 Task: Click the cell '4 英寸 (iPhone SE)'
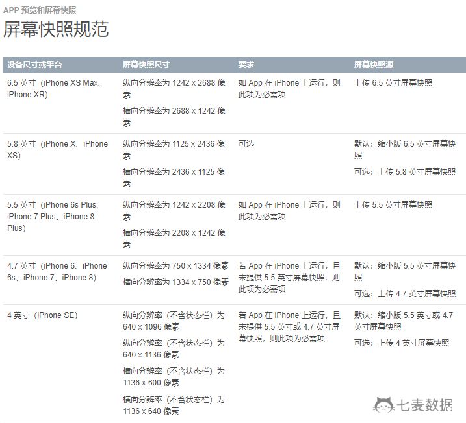[x=42, y=315]
